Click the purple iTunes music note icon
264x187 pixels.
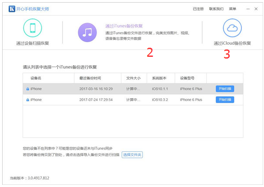tap(87, 33)
